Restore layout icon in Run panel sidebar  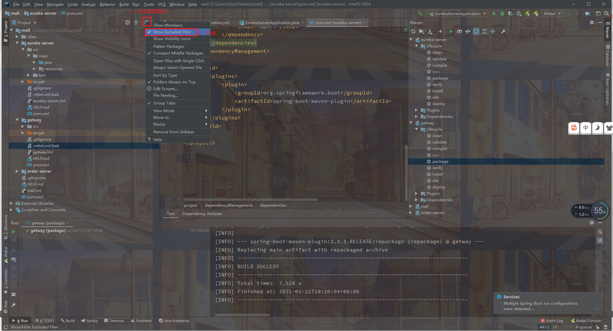[x=13, y=294]
